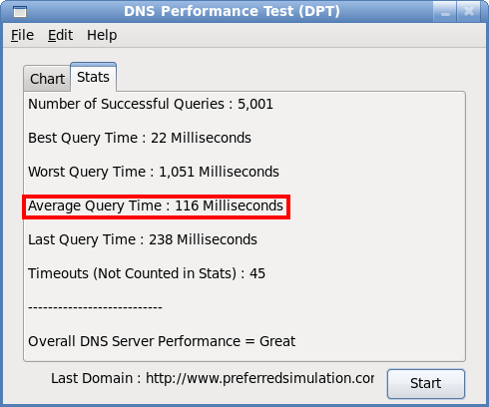Click the Last Query Time line

[143, 239]
